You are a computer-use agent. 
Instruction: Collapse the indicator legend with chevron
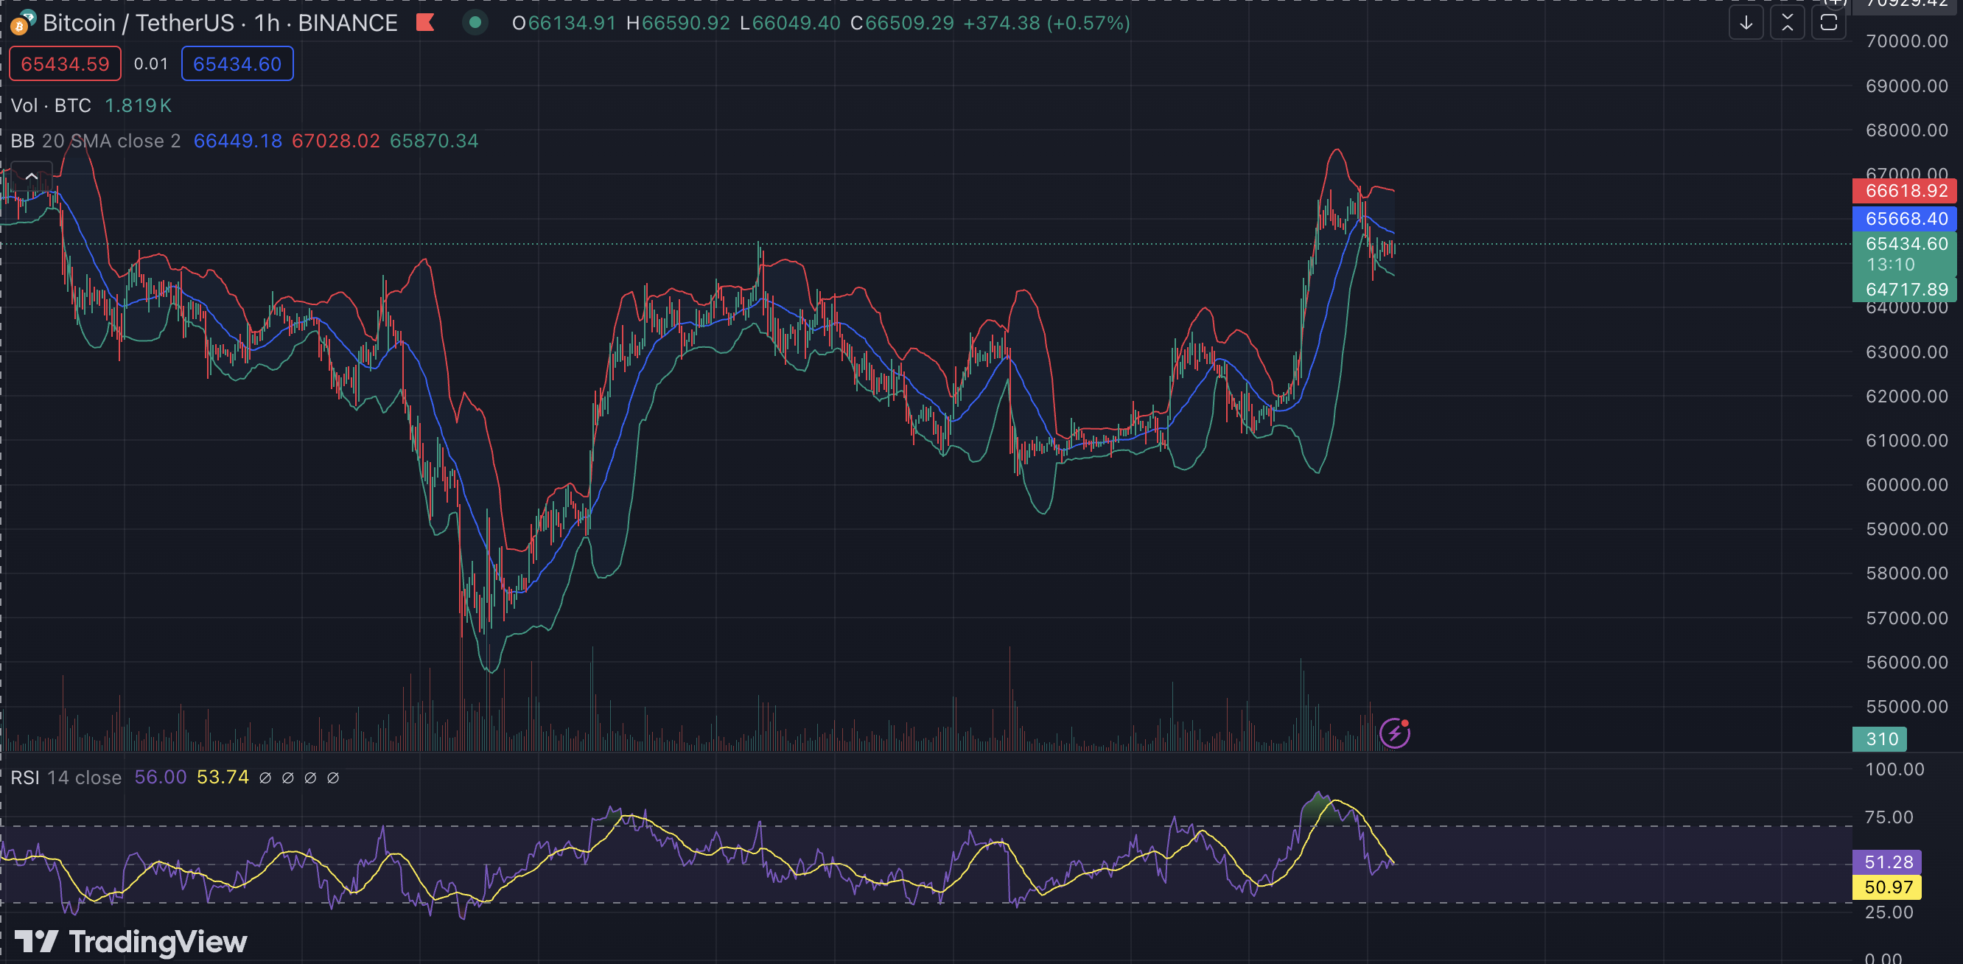(31, 177)
